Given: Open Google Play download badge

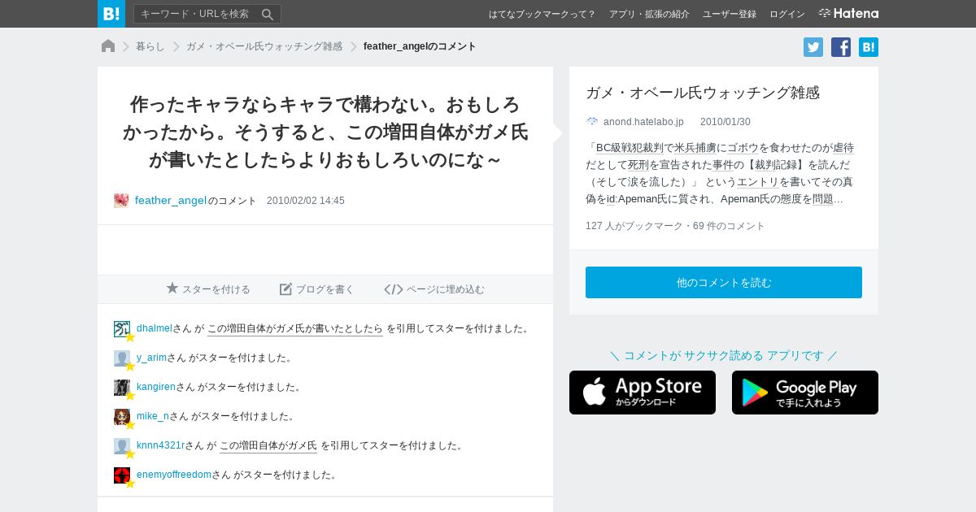Looking at the screenshot, I should [805, 393].
